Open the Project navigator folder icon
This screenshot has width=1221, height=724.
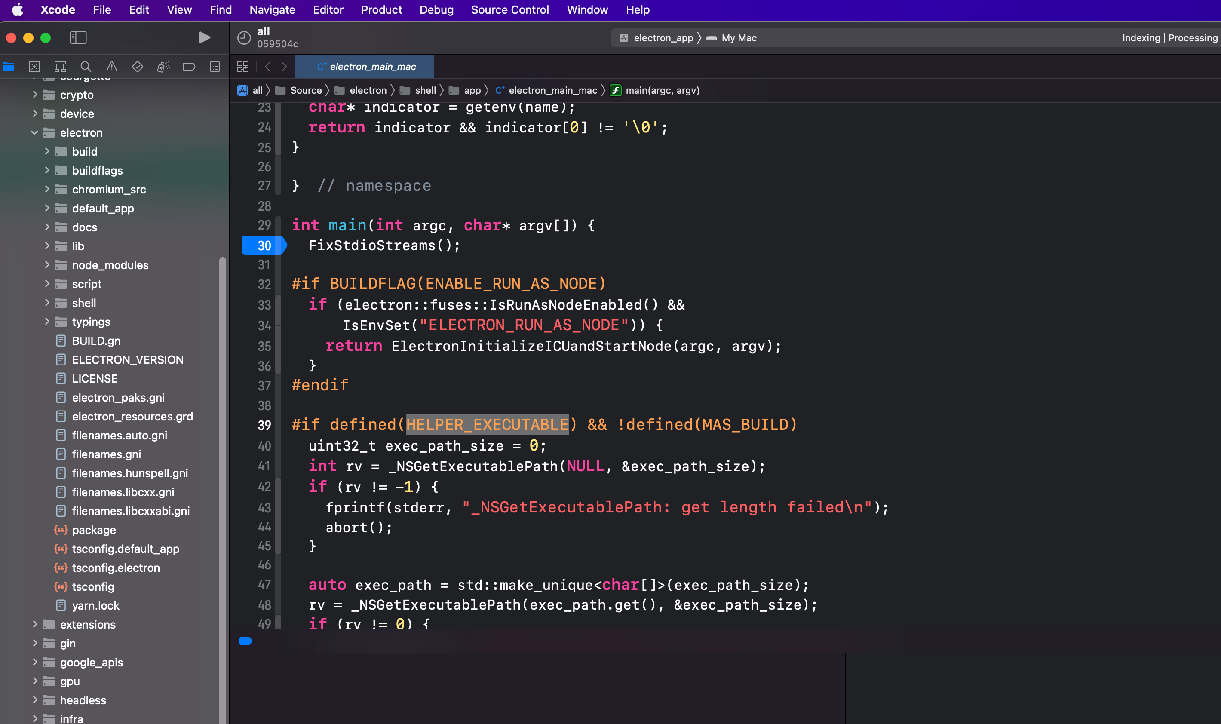pos(9,67)
